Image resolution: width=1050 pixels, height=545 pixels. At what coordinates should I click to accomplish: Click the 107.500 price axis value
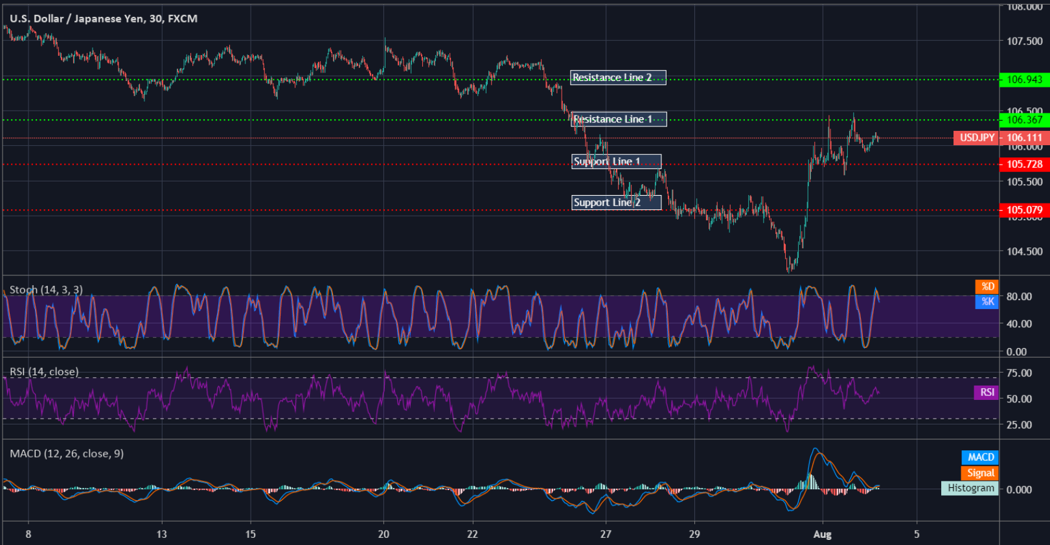click(1024, 41)
